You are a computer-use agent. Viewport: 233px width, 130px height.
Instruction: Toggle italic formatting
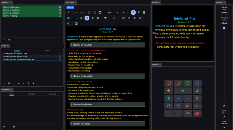139,12
